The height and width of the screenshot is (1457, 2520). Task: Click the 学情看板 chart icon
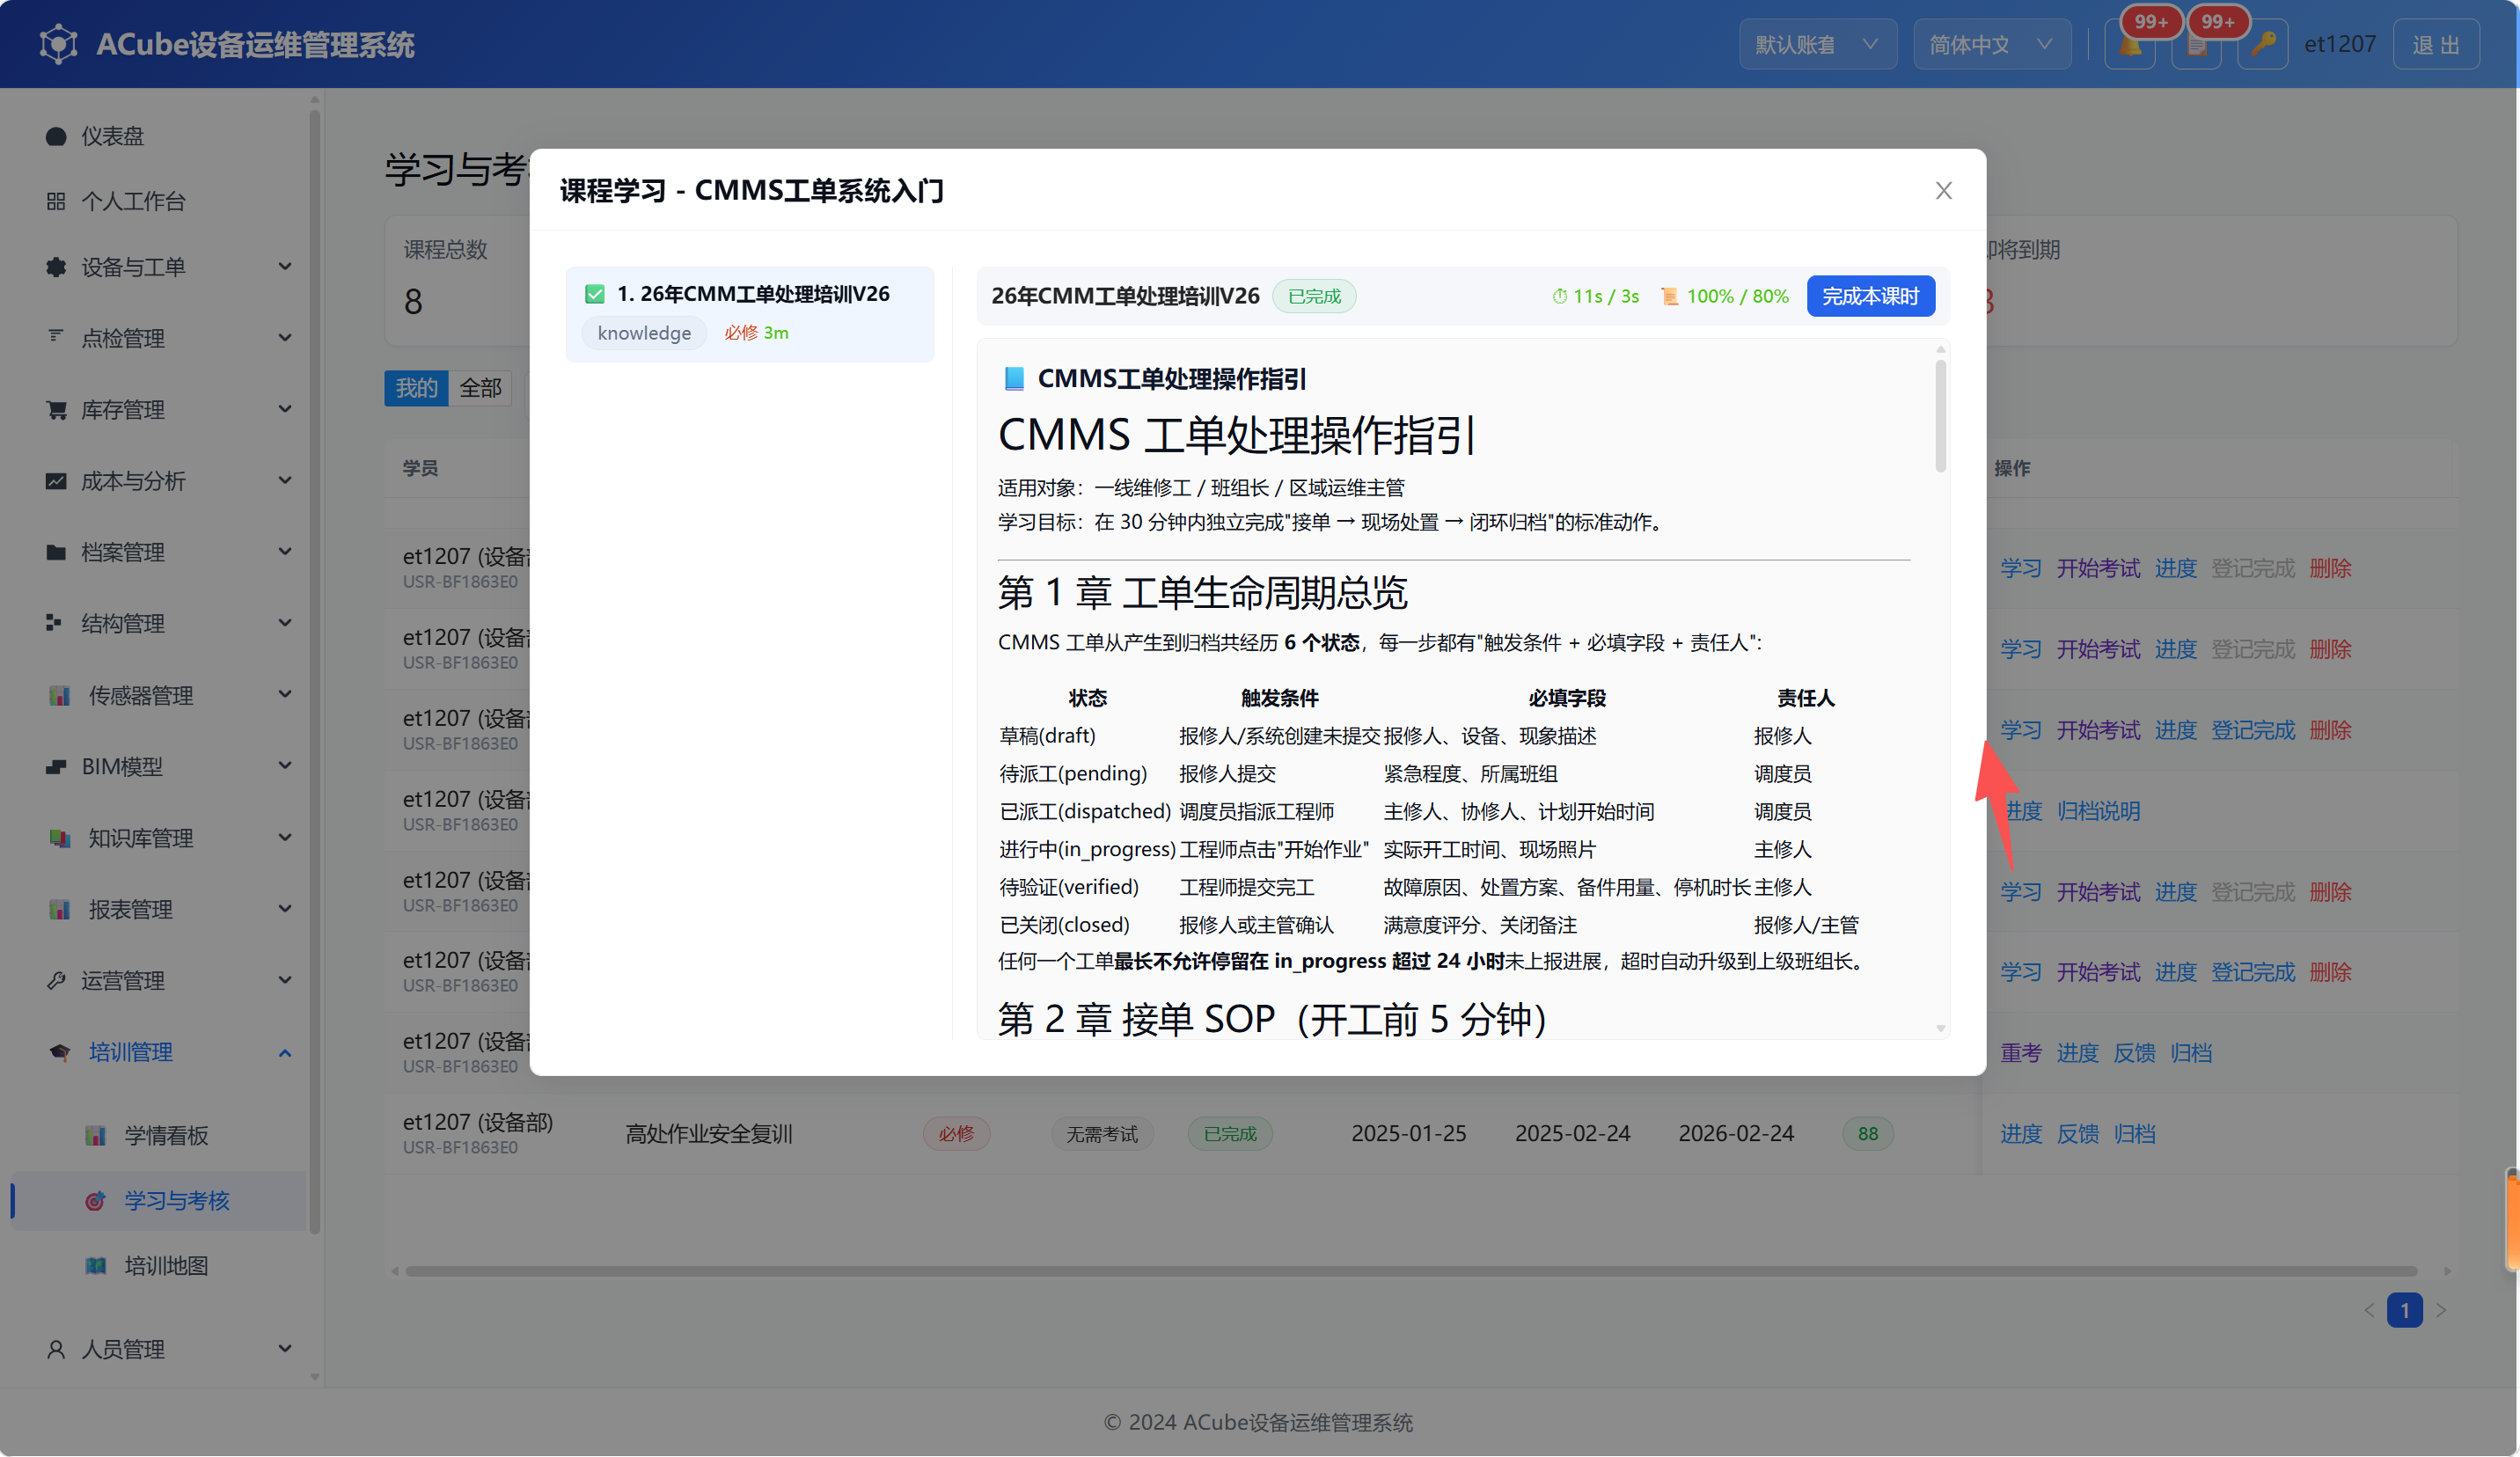96,1135
